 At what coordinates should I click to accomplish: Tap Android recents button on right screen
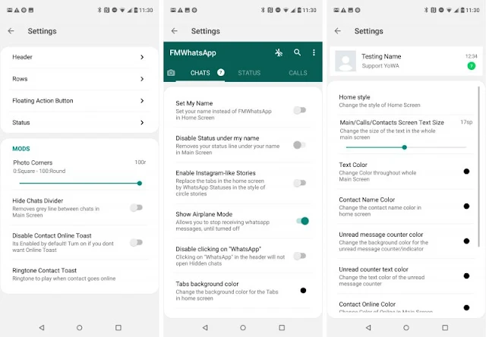pyautogui.click(x=445, y=327)
